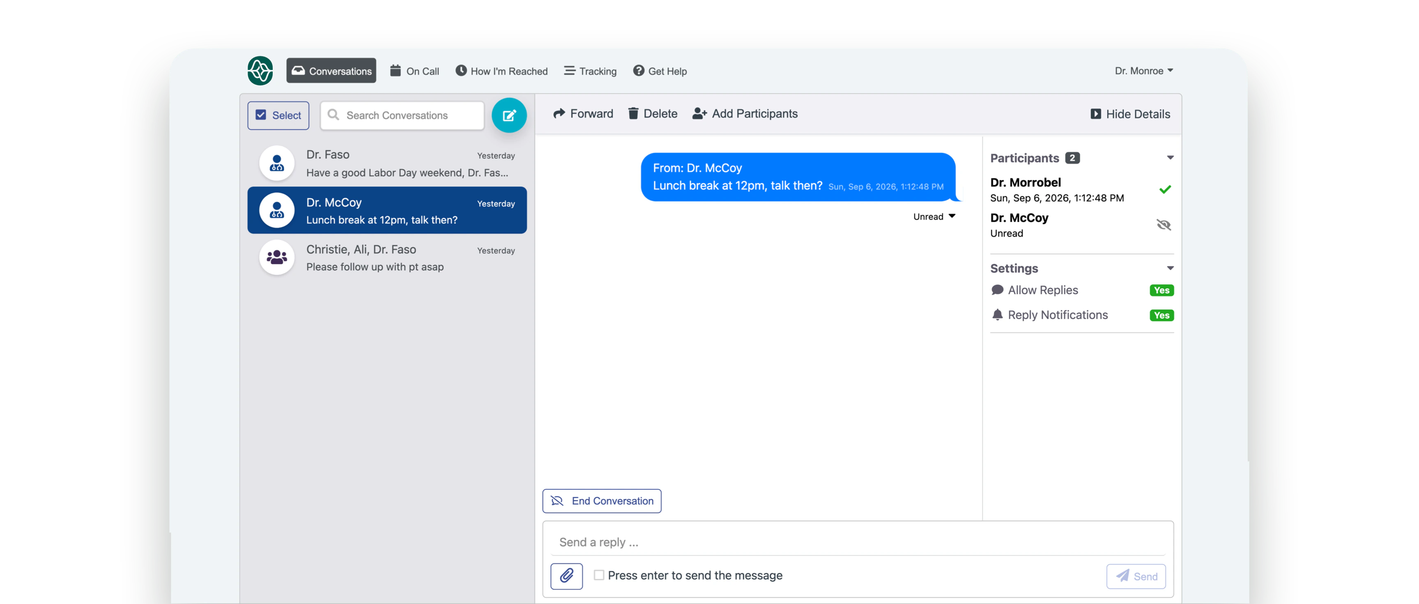Select the Dr. McCoy conversation row
The width and height of the screenshot is (1419, 604).
(387, 210)
